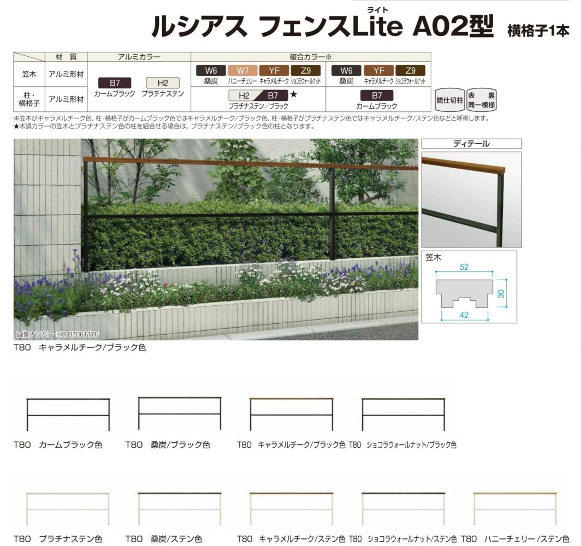Select the B7 swatch under the アルミカラー heading
This screenshot has width=581, height=546.
pos(115,82)
